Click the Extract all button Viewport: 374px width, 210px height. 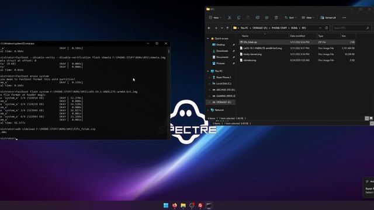pyautogui.click(x=328, y=17)
